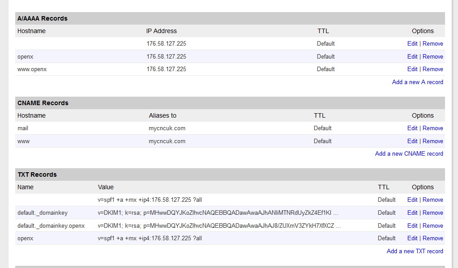Remove the www.openx A record

point(432,69)
